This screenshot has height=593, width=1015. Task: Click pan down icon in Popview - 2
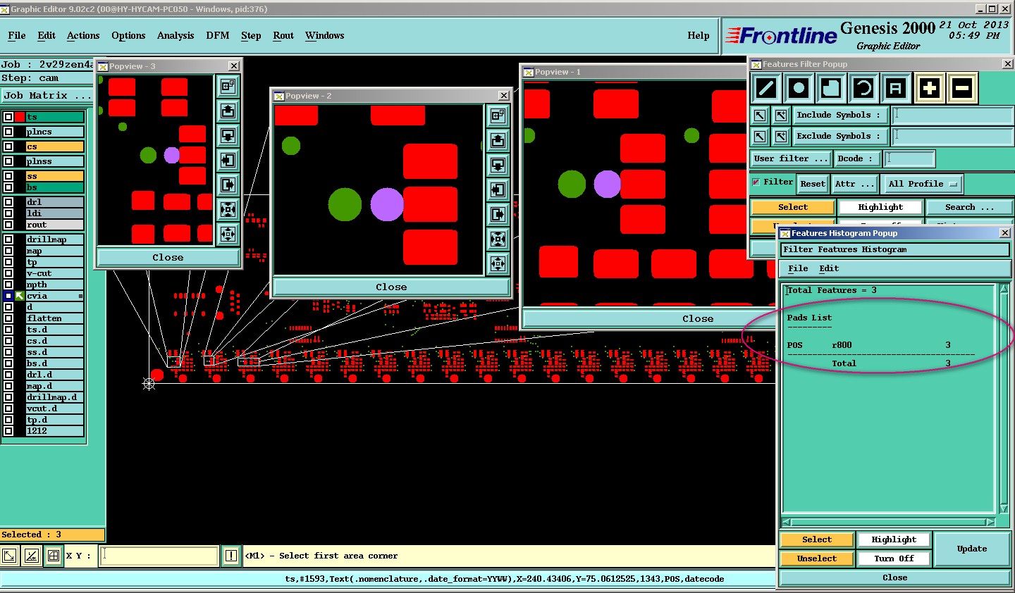coord(498,165)
